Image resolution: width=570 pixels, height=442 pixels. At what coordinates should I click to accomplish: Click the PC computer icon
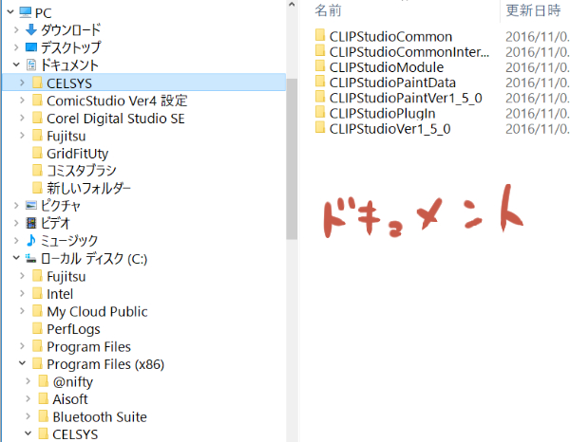pos(25,12)
